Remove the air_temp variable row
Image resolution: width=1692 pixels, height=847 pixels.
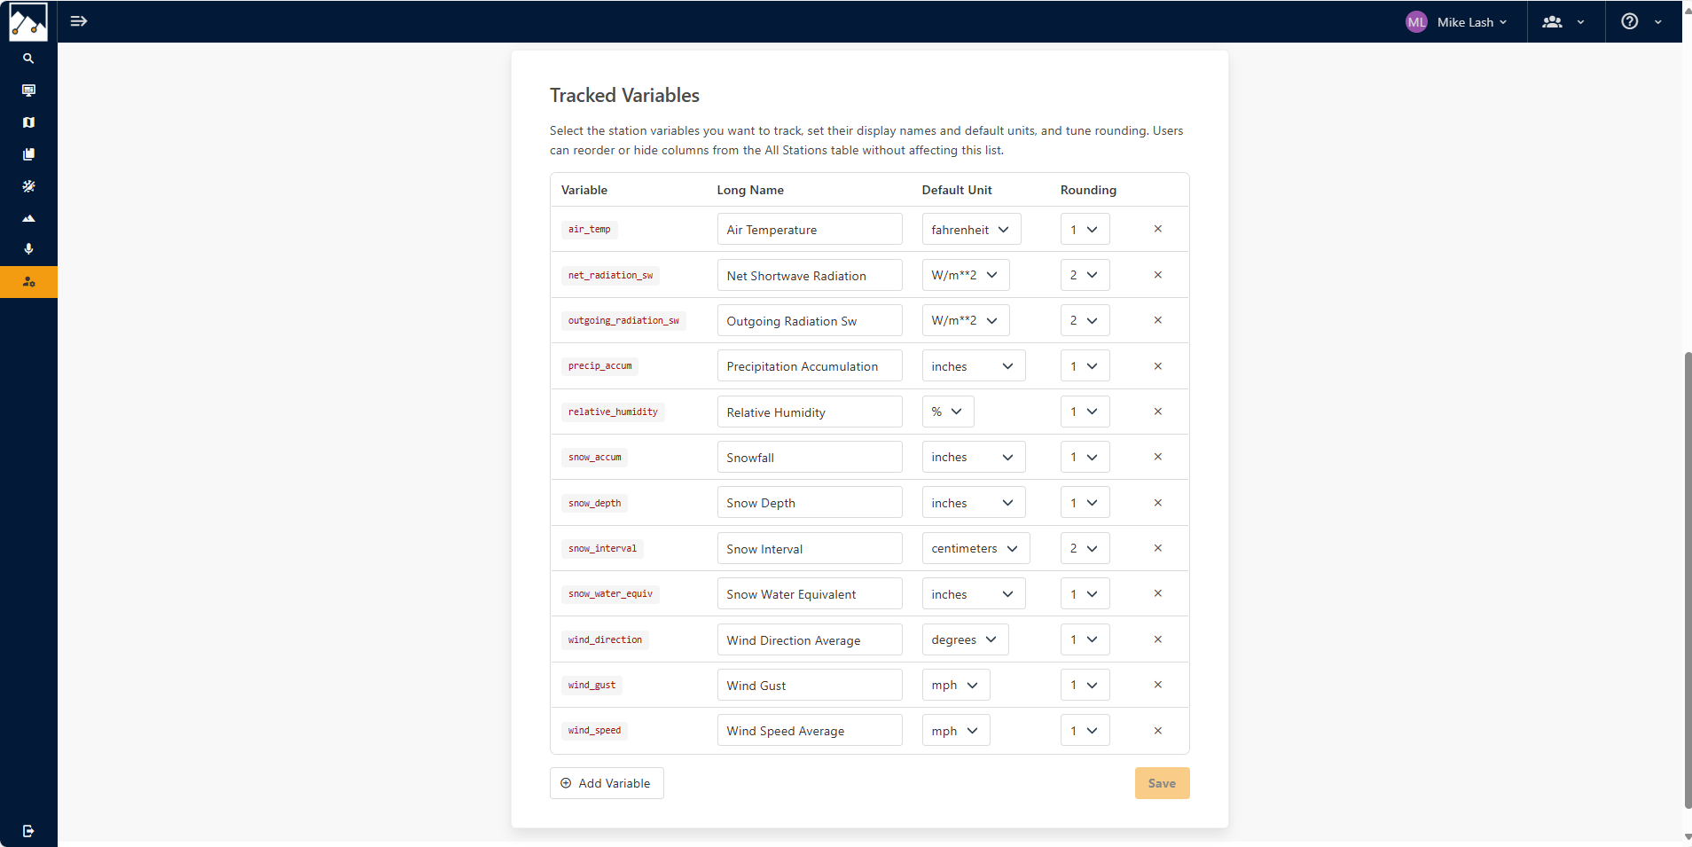[x=1158, y=229]
